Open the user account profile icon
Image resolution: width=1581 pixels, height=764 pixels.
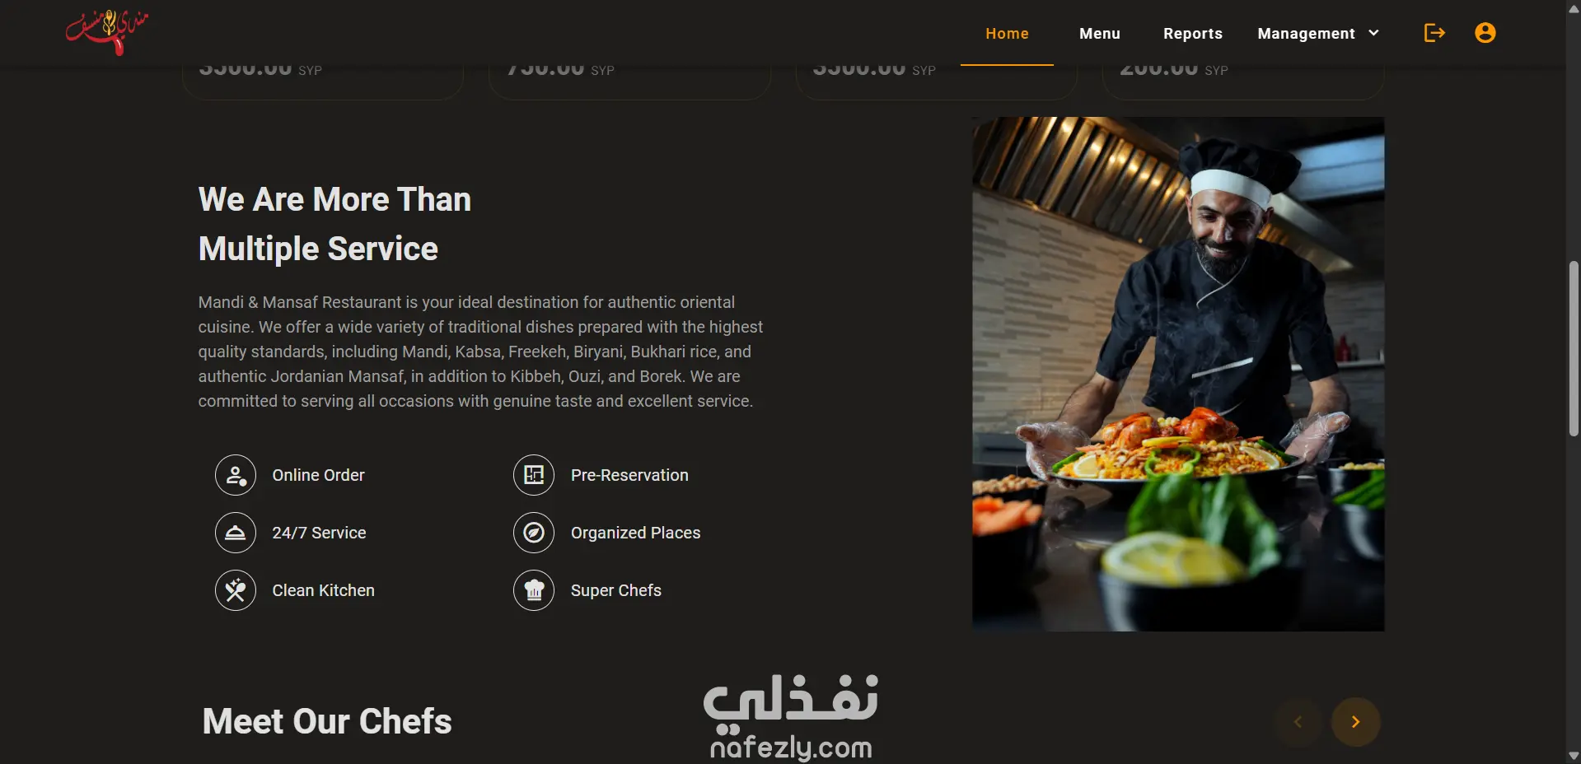click(1485, 33)
